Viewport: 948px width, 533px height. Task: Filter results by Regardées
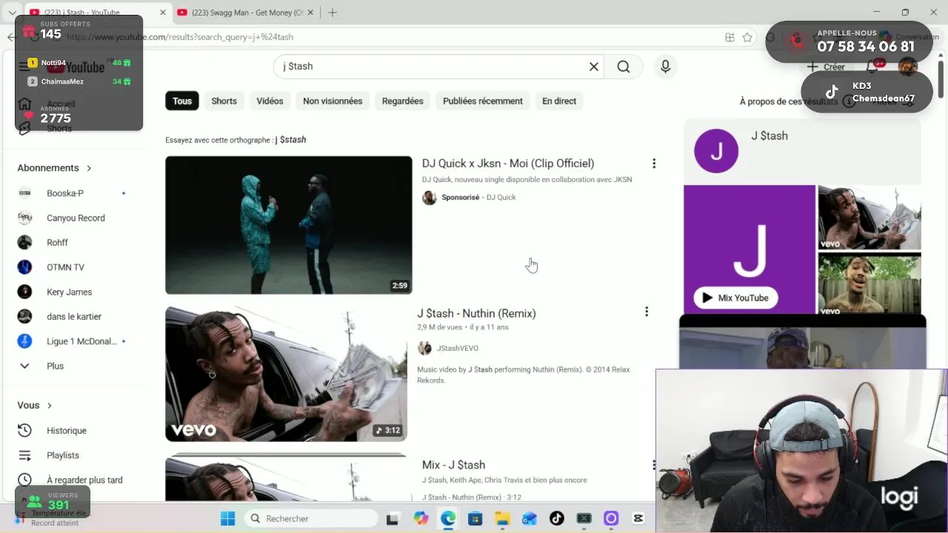point(403,101)
